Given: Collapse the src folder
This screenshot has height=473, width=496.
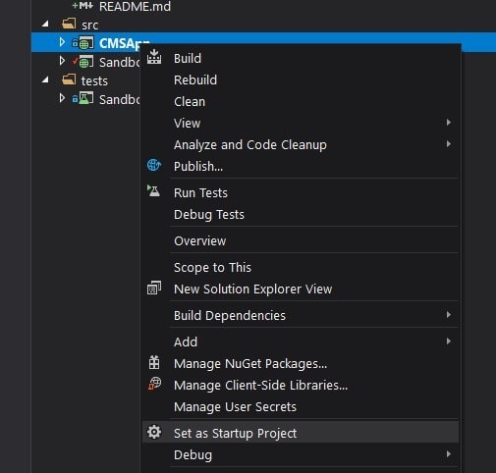Looking at the screenshot, I should [x=45, y=24].
